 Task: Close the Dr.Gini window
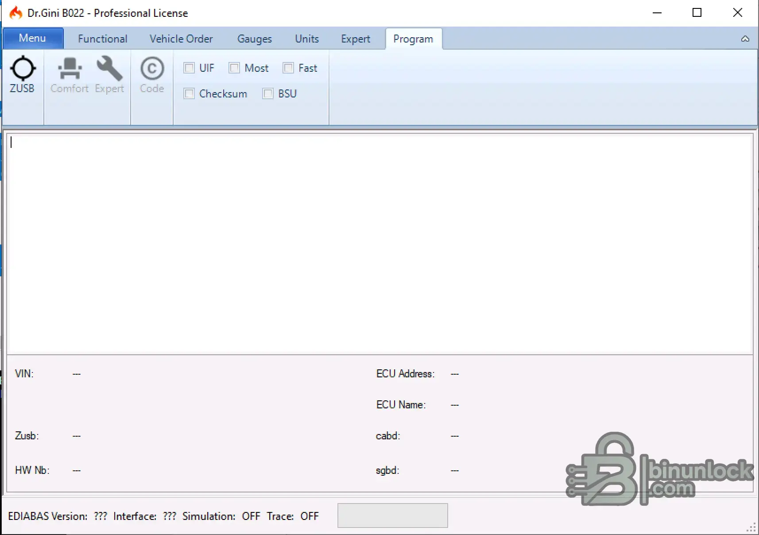(738, 13)
